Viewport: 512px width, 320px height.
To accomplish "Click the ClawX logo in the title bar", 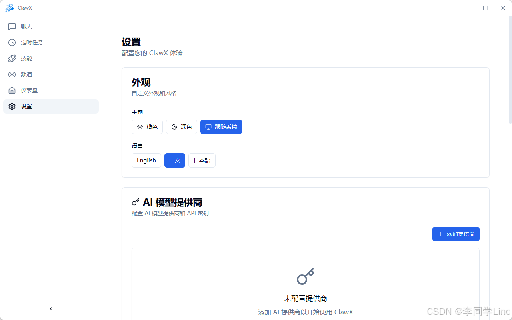I will click(x=10, y=8).
